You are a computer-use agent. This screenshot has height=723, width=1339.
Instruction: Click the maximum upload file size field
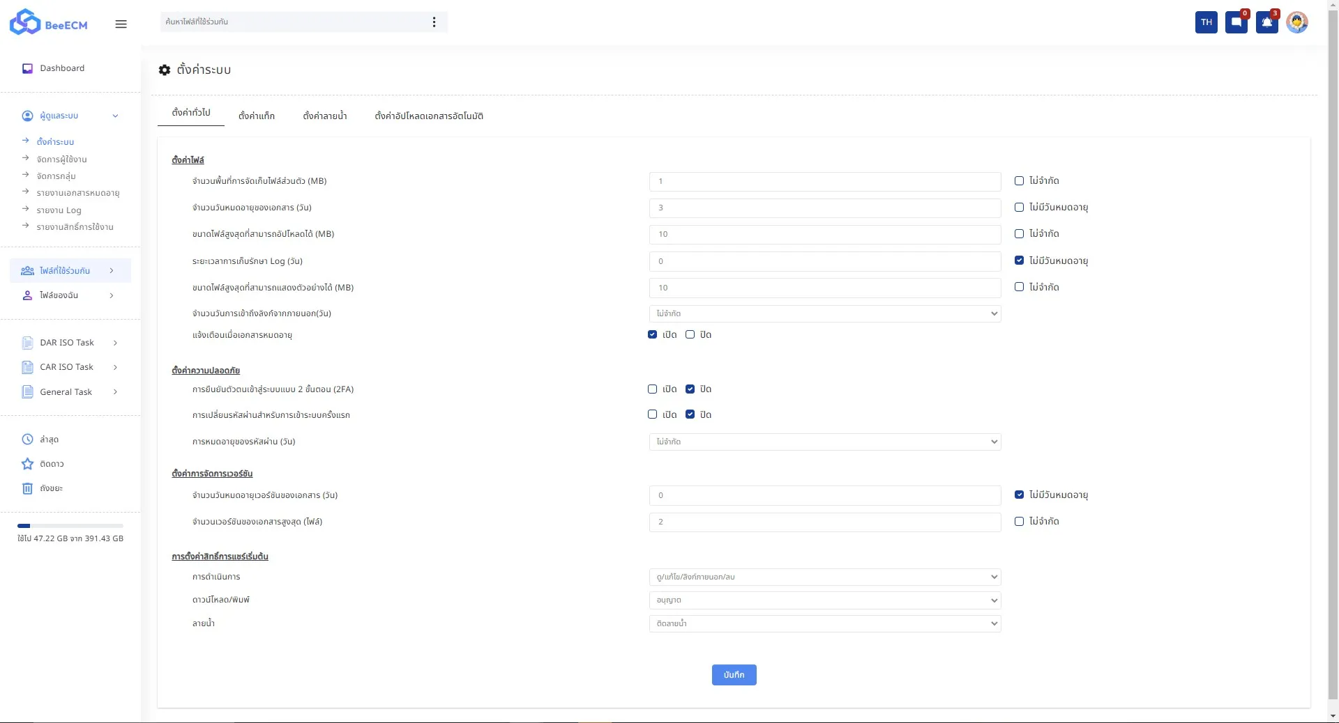click(824, 234)
